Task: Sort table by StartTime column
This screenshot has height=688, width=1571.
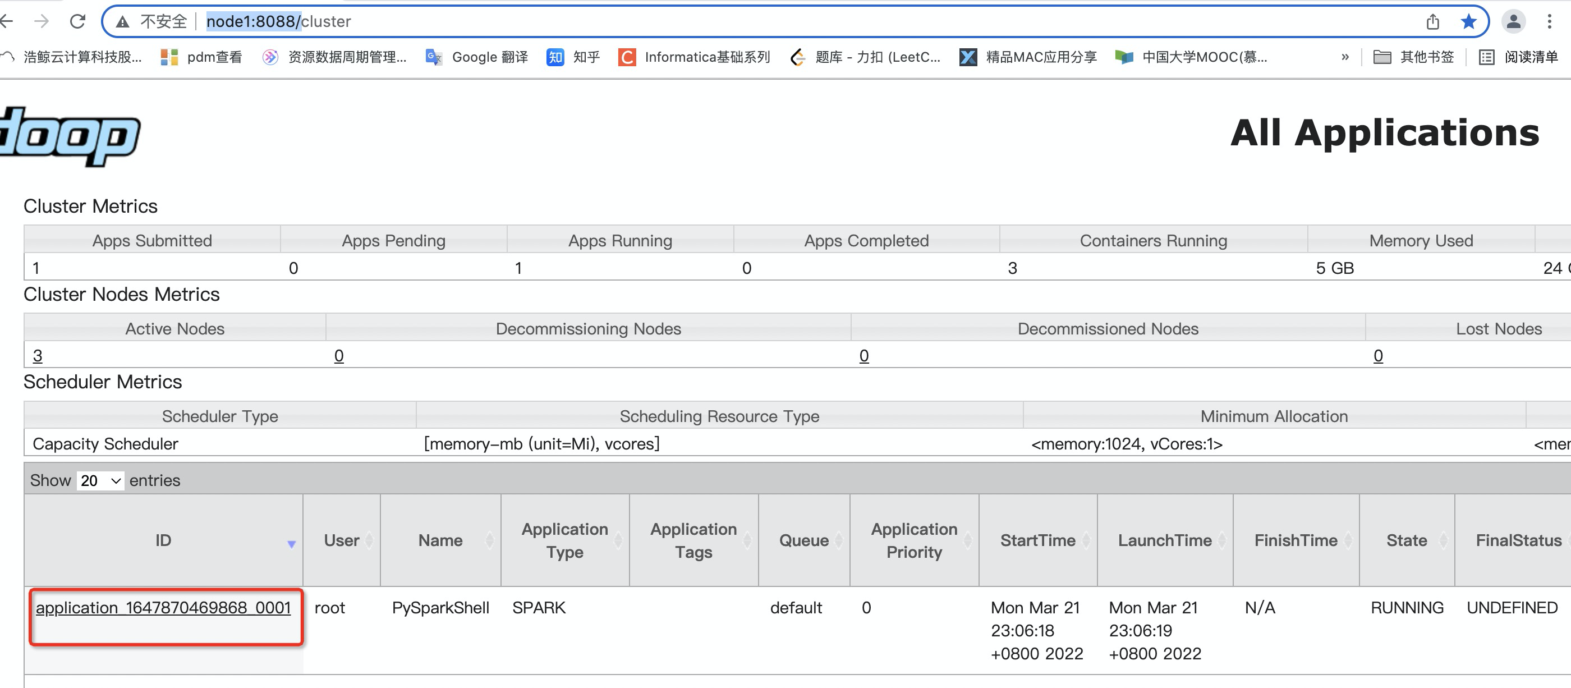Action: (1037, 540)
